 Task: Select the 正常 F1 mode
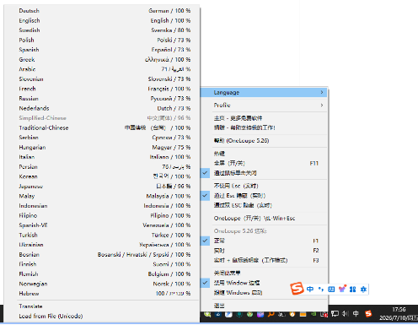(264, 241)
